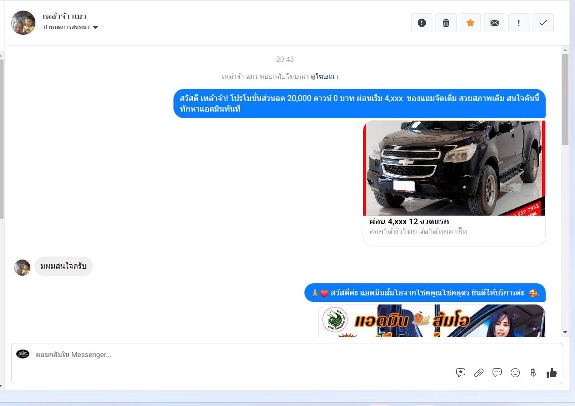Viewport: 575px width, 406px height.
Task: Click the 20:43 timestamp
Action: pos(285,59)
